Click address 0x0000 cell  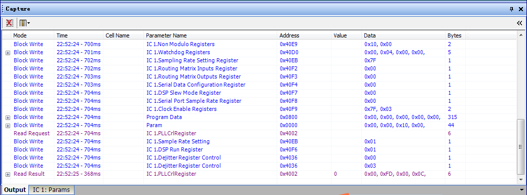click(x=288, y=125)
